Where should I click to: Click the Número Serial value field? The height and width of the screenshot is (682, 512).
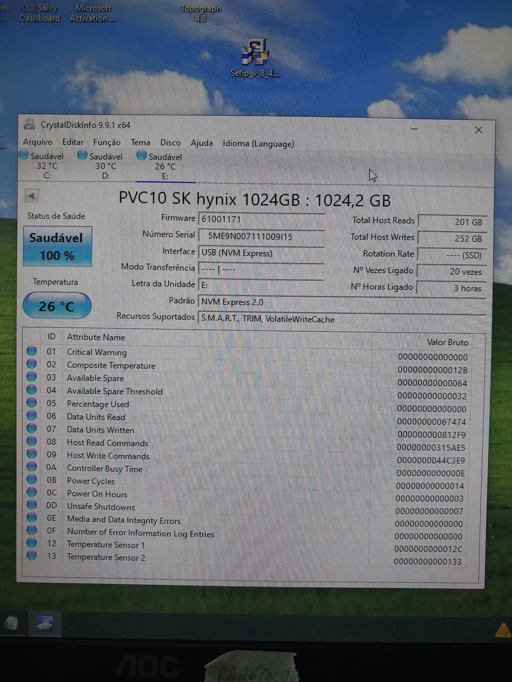tap(261, 236)
